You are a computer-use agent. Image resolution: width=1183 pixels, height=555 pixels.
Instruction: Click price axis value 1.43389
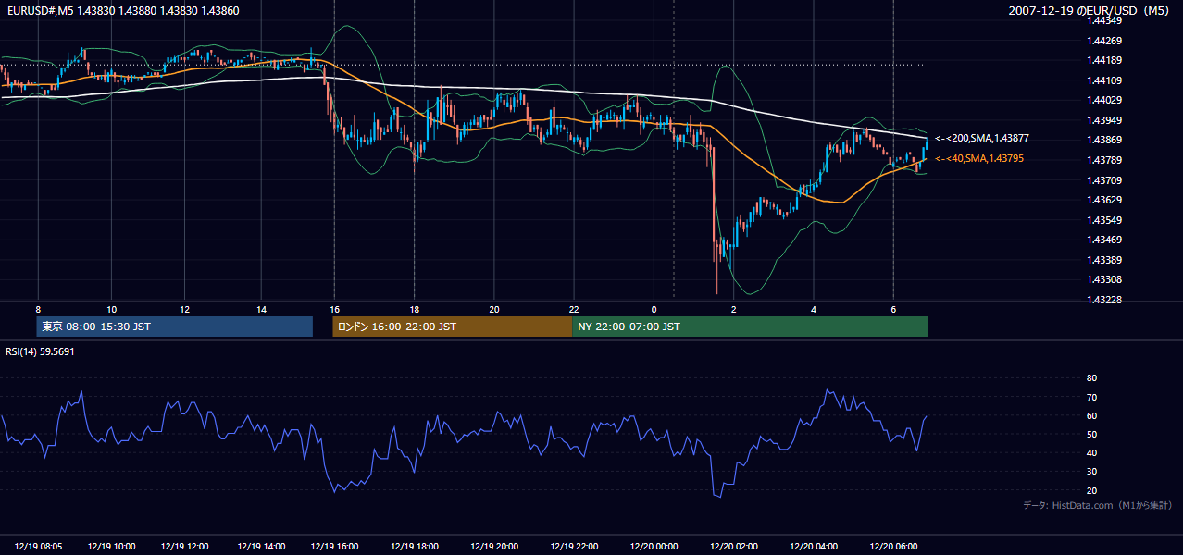(1104, 260)
